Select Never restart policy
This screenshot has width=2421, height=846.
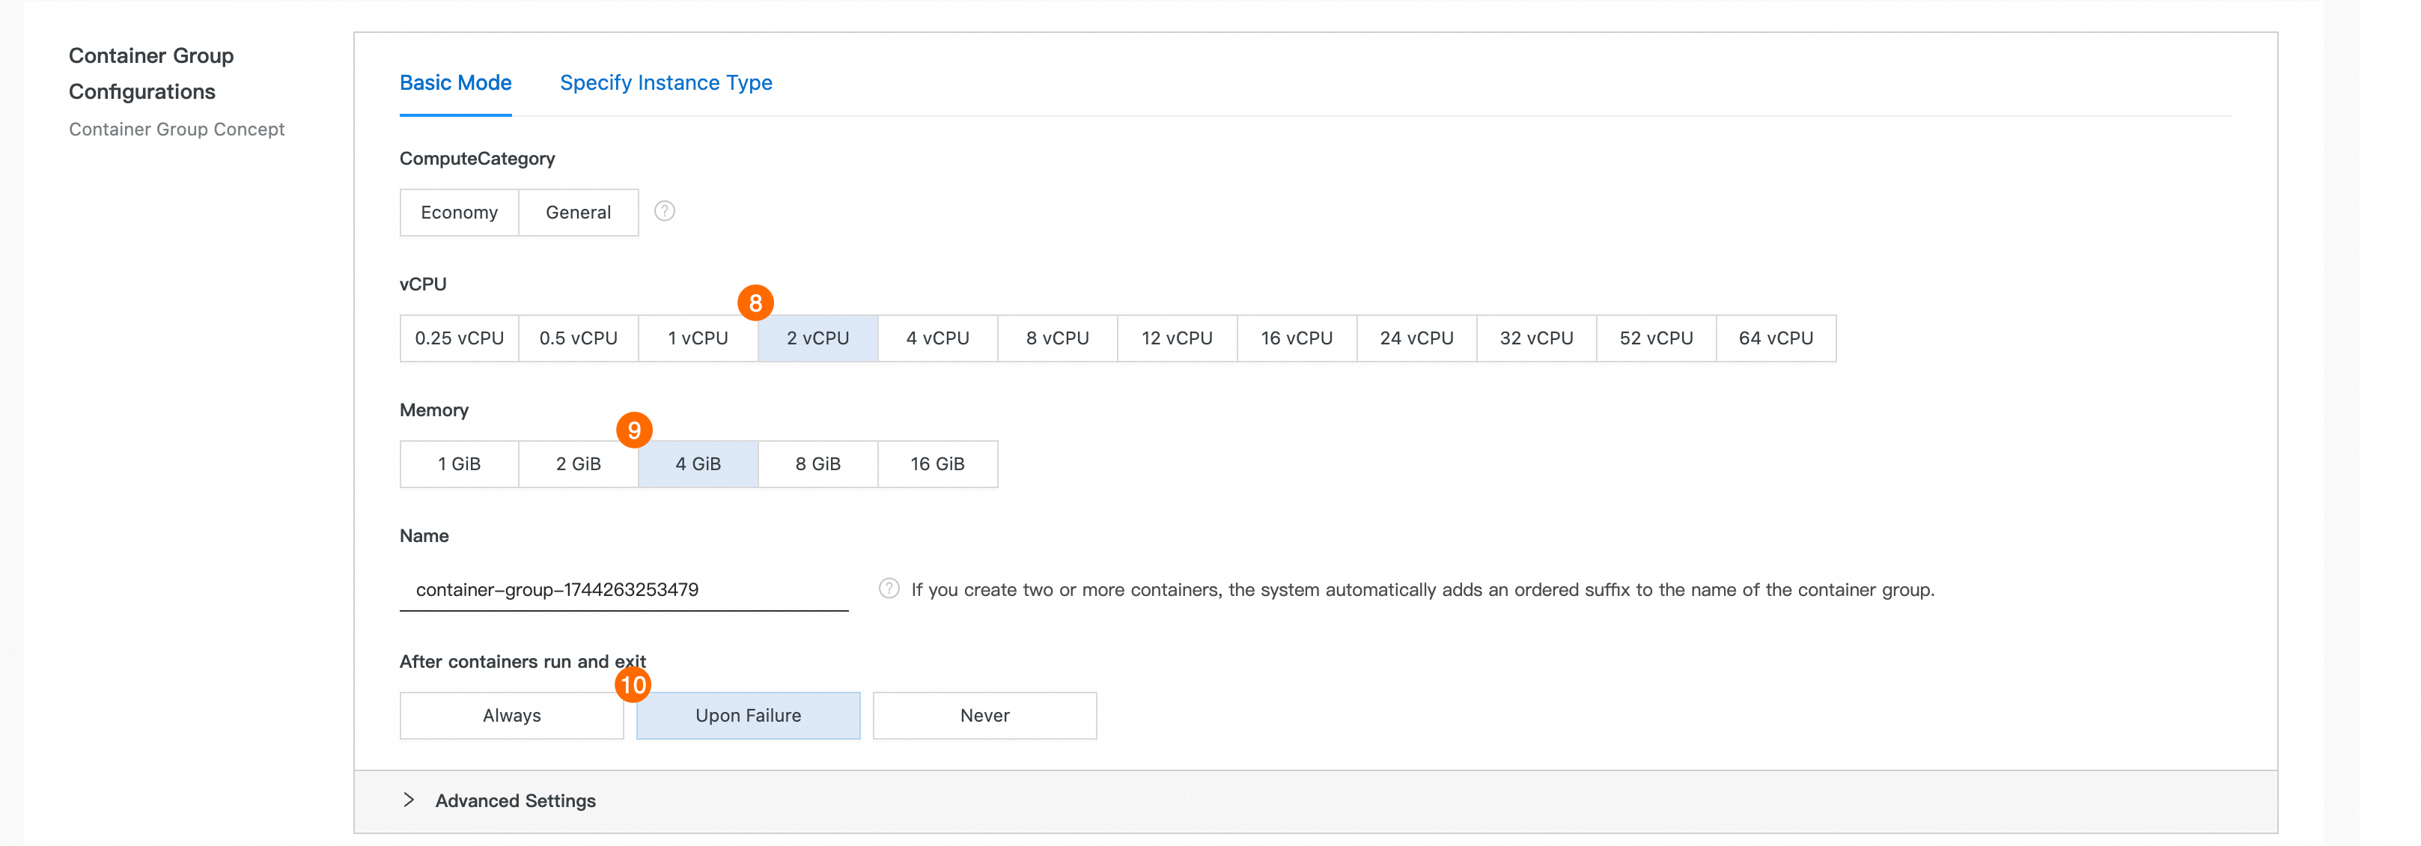[984, 716]
